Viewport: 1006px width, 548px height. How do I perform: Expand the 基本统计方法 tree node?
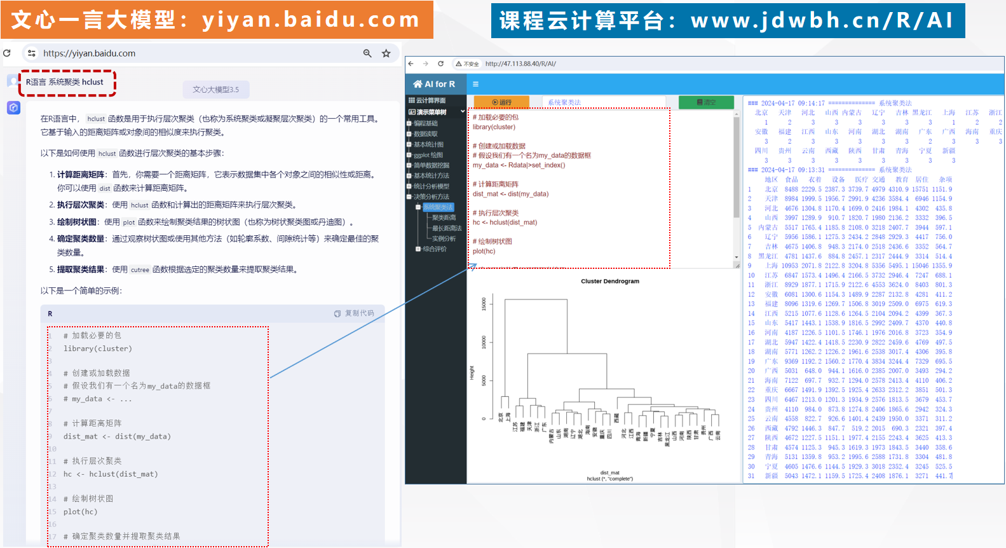pos(409,175)
